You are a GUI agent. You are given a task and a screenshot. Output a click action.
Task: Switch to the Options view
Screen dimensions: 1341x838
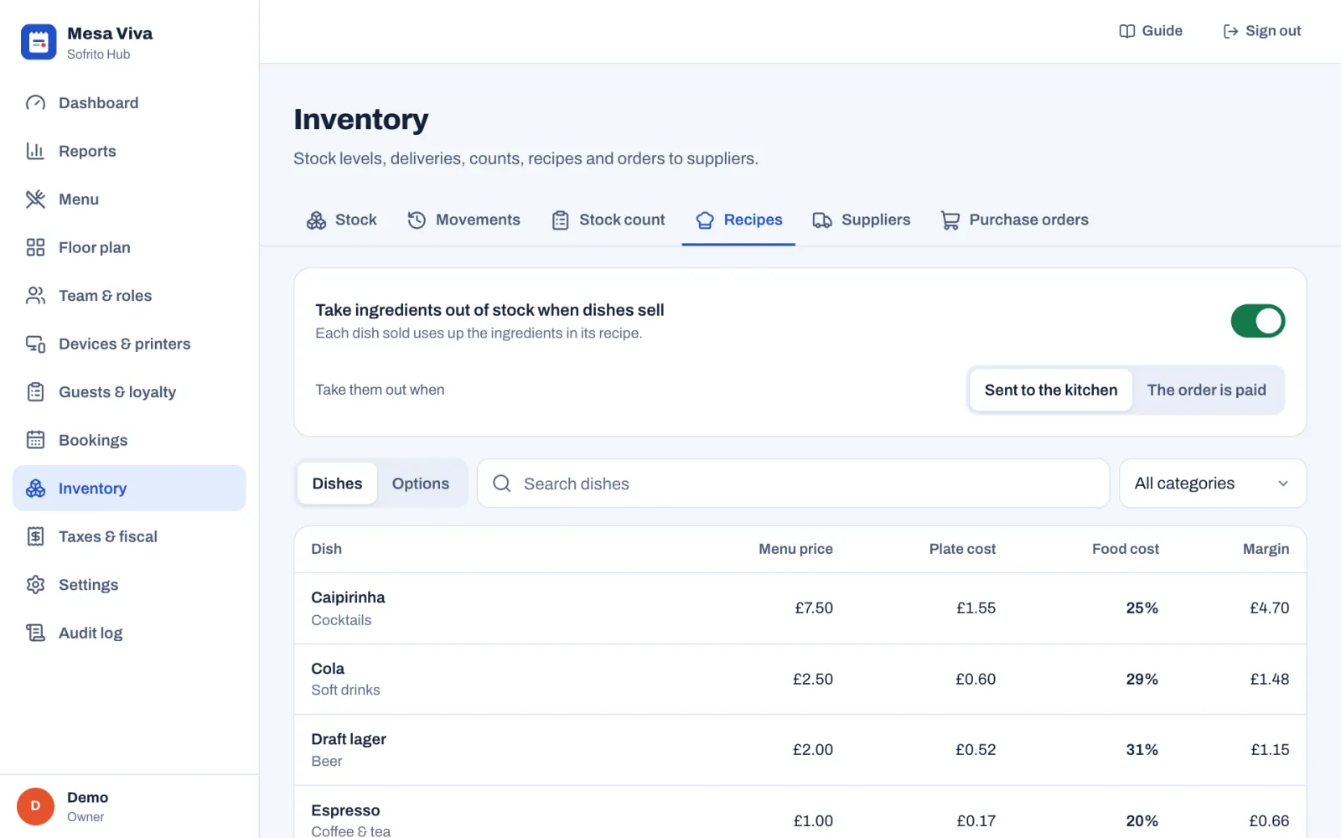421,484
